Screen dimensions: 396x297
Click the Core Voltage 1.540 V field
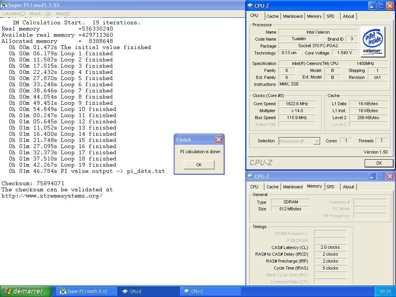tap(345, 53)
